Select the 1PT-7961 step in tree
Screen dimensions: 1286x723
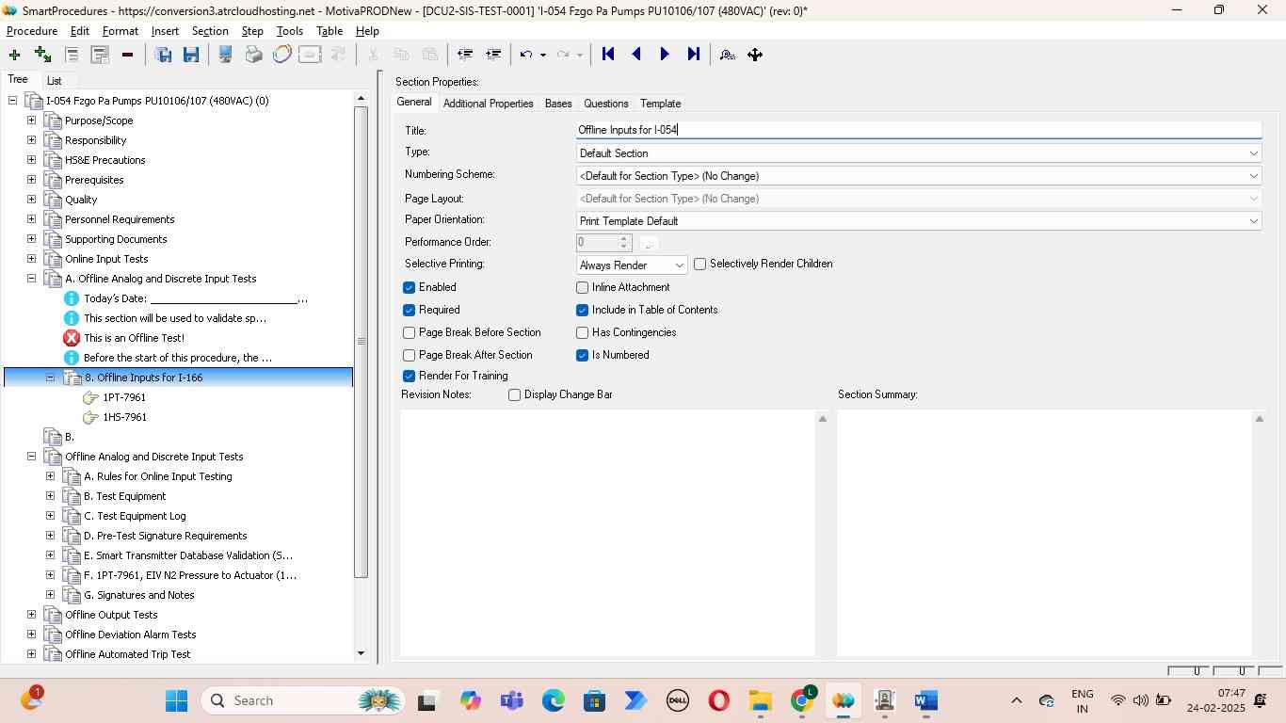[124, 397]
